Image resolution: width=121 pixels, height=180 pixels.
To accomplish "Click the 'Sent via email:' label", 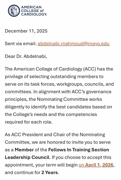I will click(x=21, y=44).
